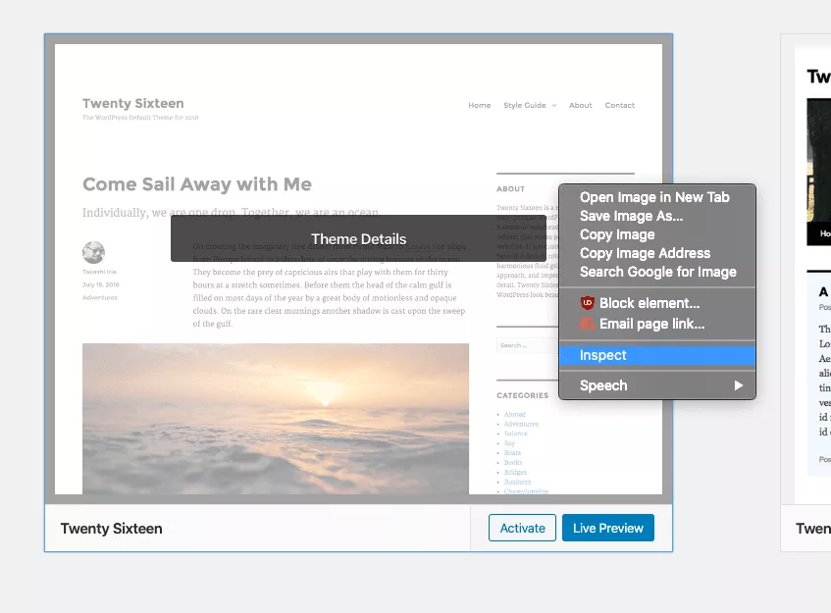
Task: Click the Email page link icon
Action: (588, 324)
